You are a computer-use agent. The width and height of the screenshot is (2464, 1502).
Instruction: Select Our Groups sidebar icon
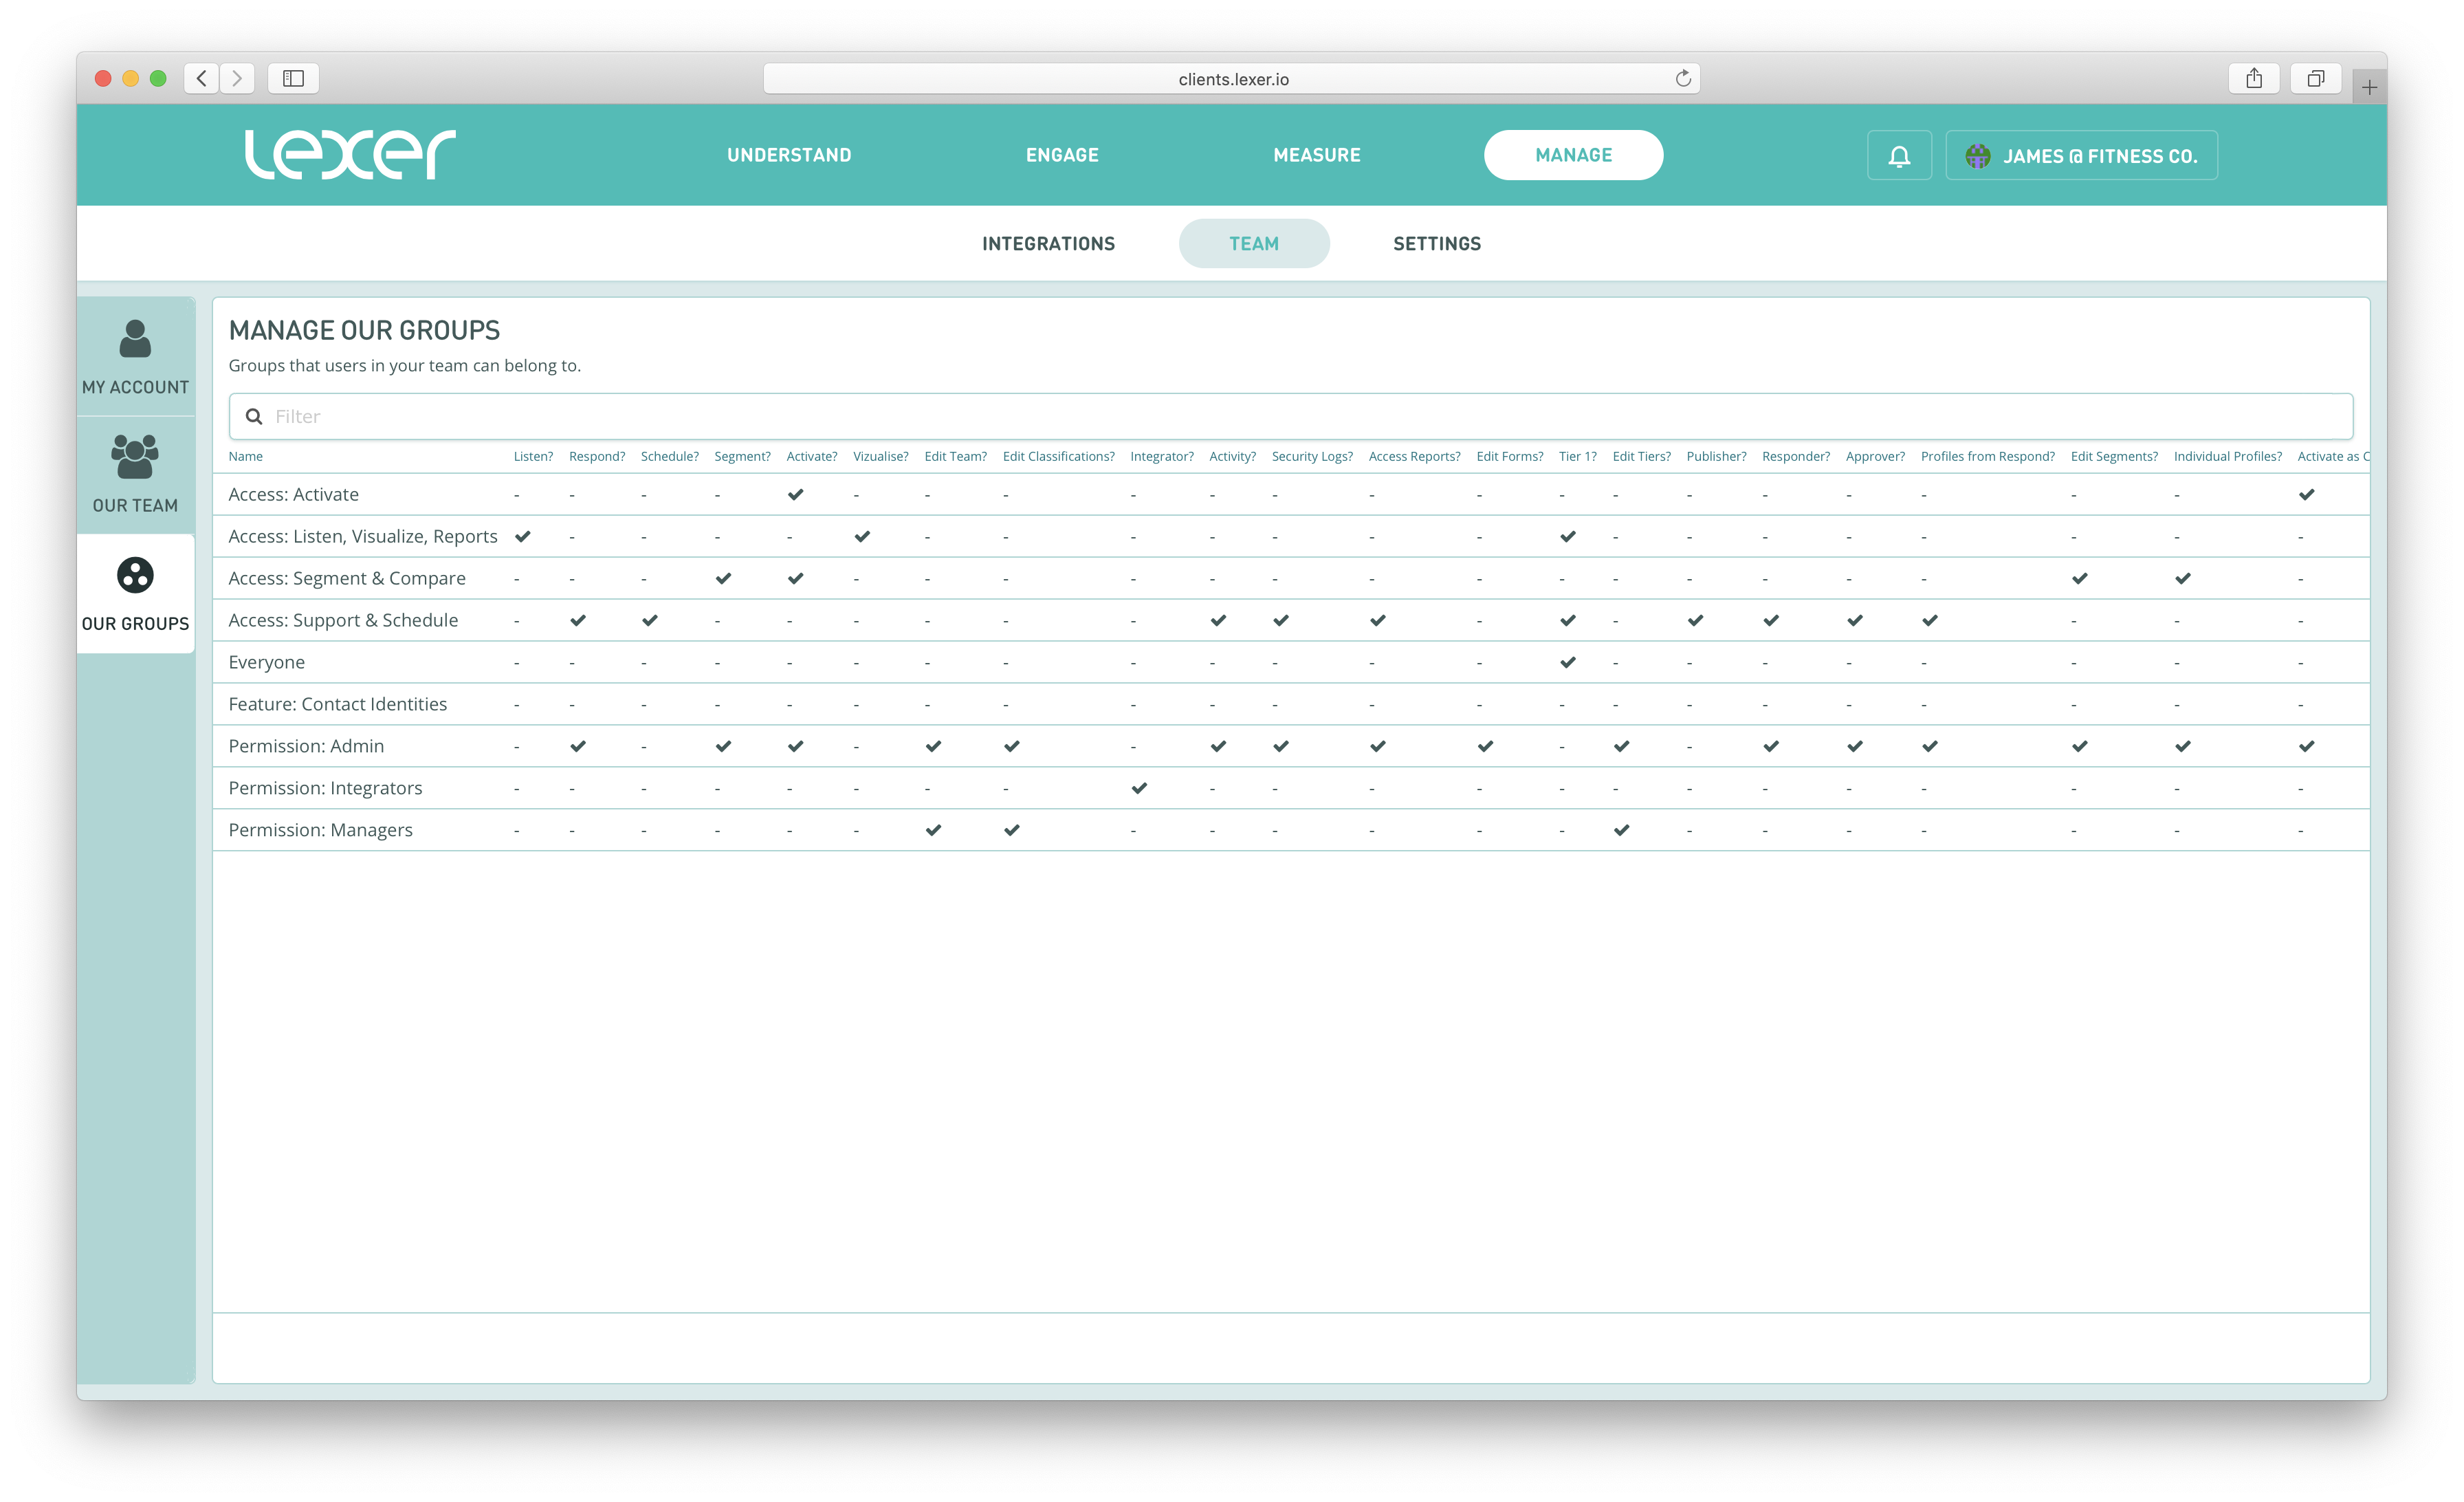point(135,576)
